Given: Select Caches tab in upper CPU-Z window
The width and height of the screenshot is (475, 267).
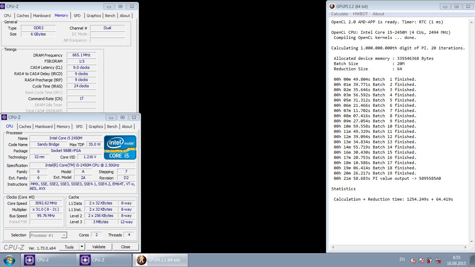Looking at the screenshot, I should tap(23, 16).
